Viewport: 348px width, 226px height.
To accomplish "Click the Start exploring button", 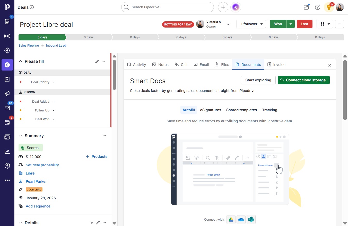I will tap(258, 80).
